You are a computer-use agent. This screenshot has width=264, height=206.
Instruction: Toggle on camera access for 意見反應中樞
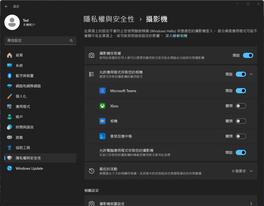point(241,136)
